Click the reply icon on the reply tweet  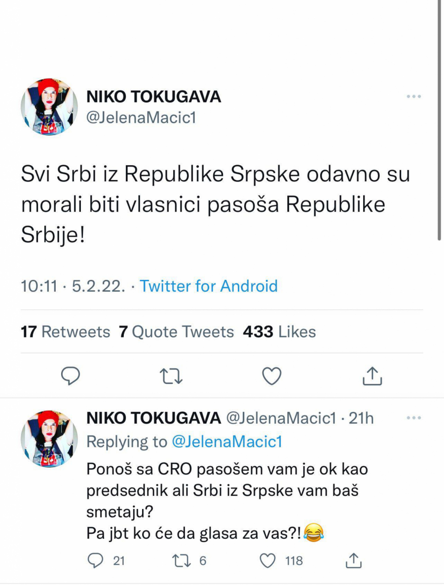tap(96, 560)
